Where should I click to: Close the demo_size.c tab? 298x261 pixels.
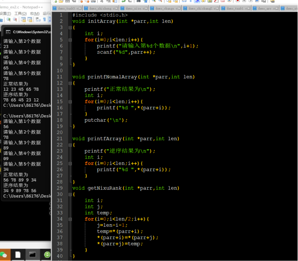tap(146, 8)
